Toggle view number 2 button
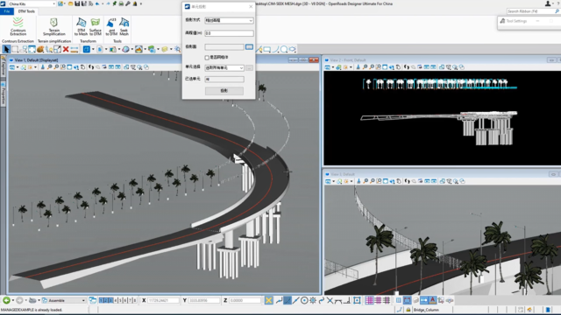Viewport: 561px width, 315px height. pos(106,300)
